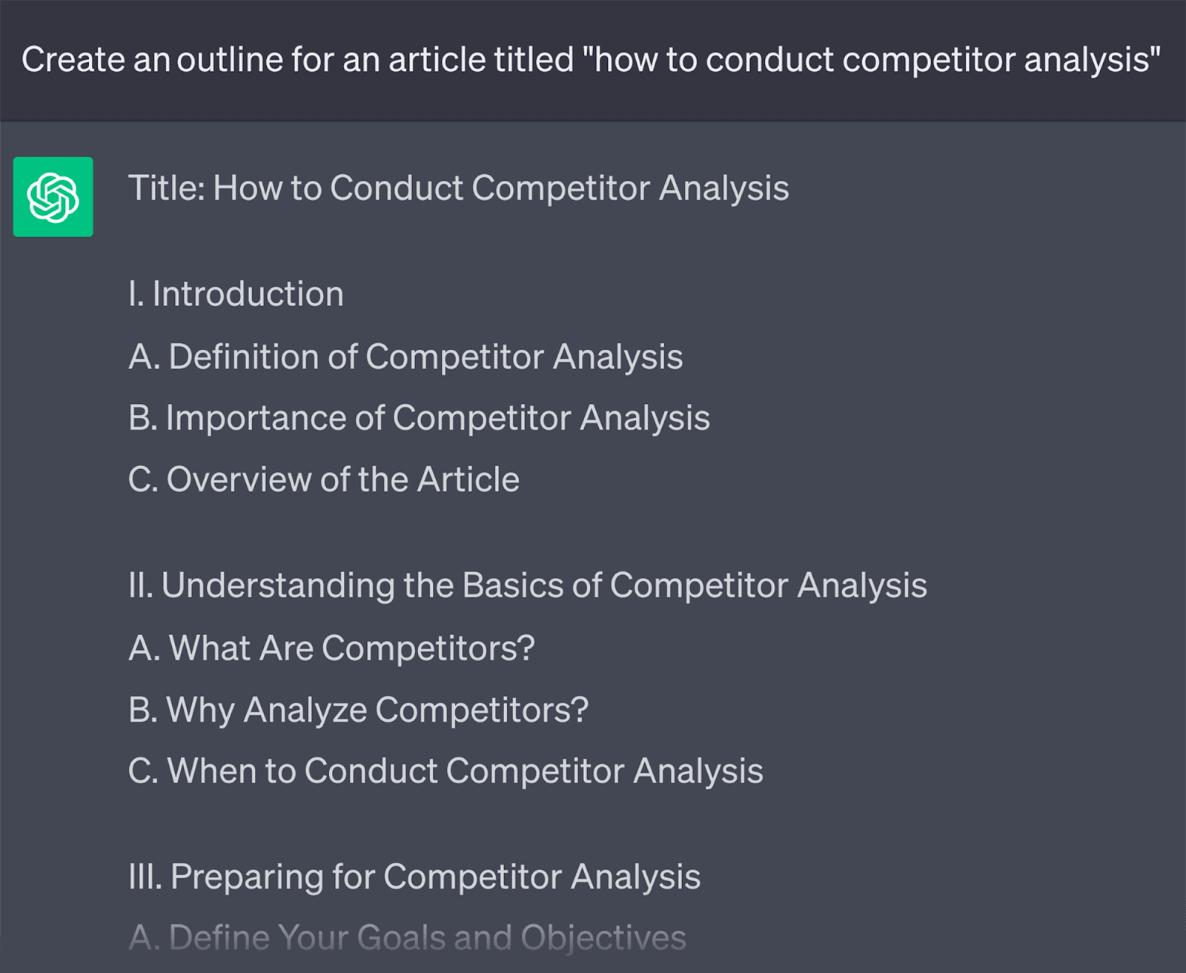Click "A. Definition of Competitor Analysis" line

pyautogui.click(x=405, y=356)
